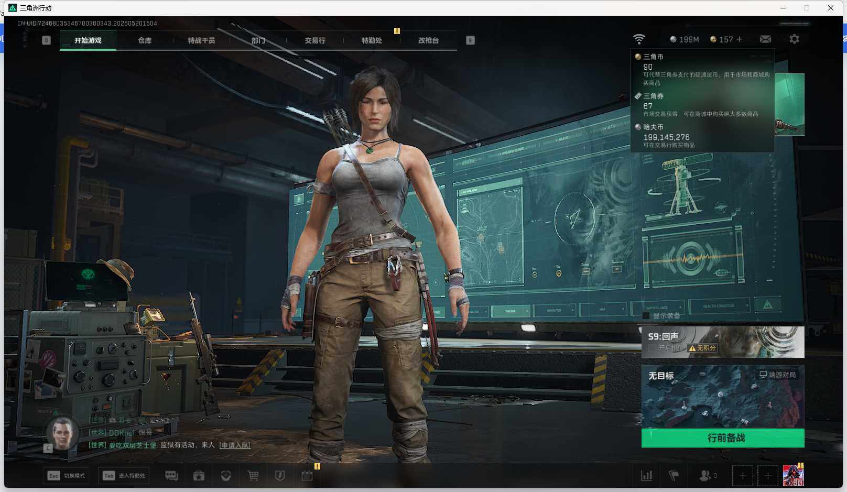The image size is (847, 492).
Task: Open the chat bubbles icon in bottom bar
Action: [x=171, y=476]
